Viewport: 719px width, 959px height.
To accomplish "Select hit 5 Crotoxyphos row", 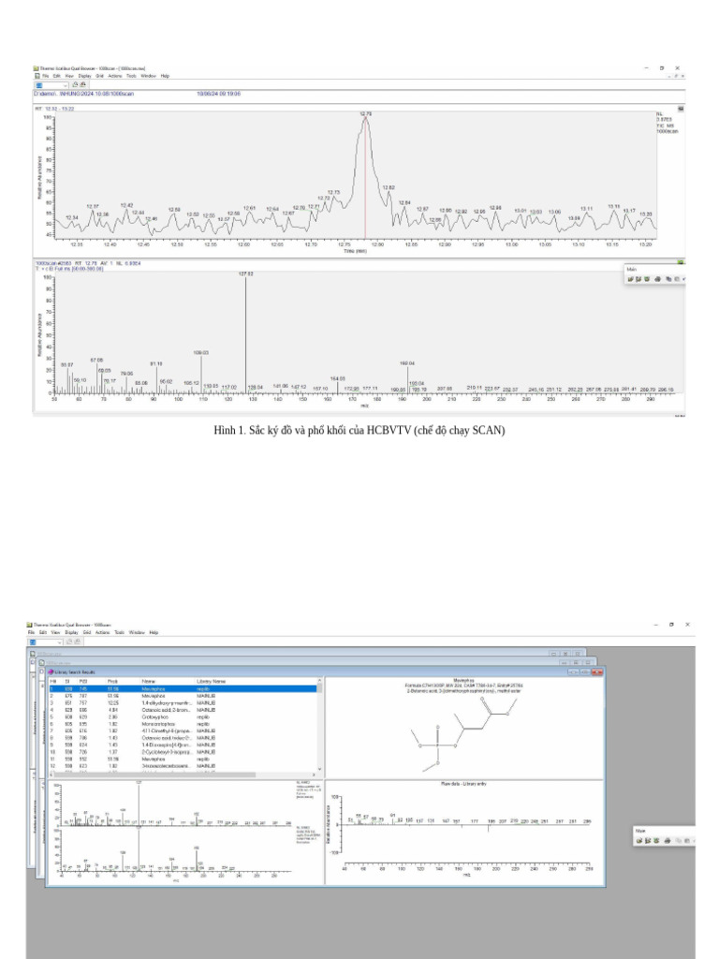I will [x=183, y=716].
